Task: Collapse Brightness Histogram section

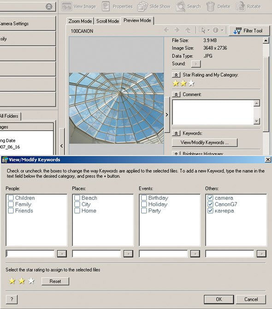Action: 176,153
